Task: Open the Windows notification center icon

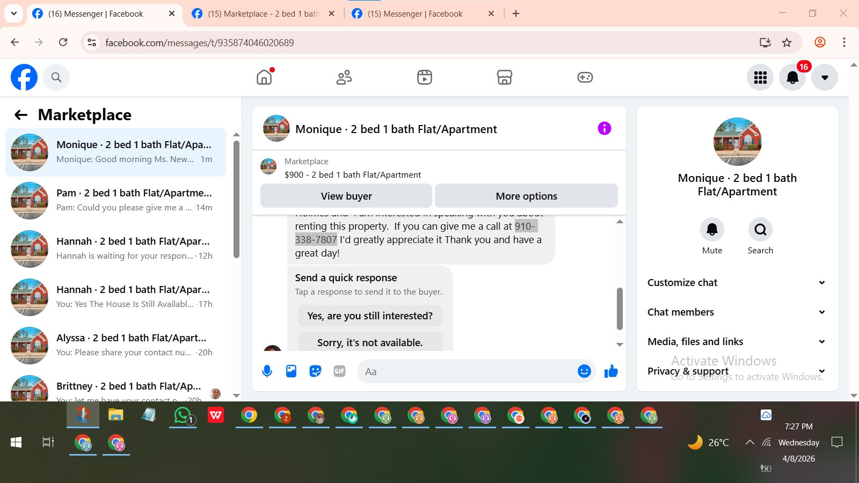Action: point(836,442)
